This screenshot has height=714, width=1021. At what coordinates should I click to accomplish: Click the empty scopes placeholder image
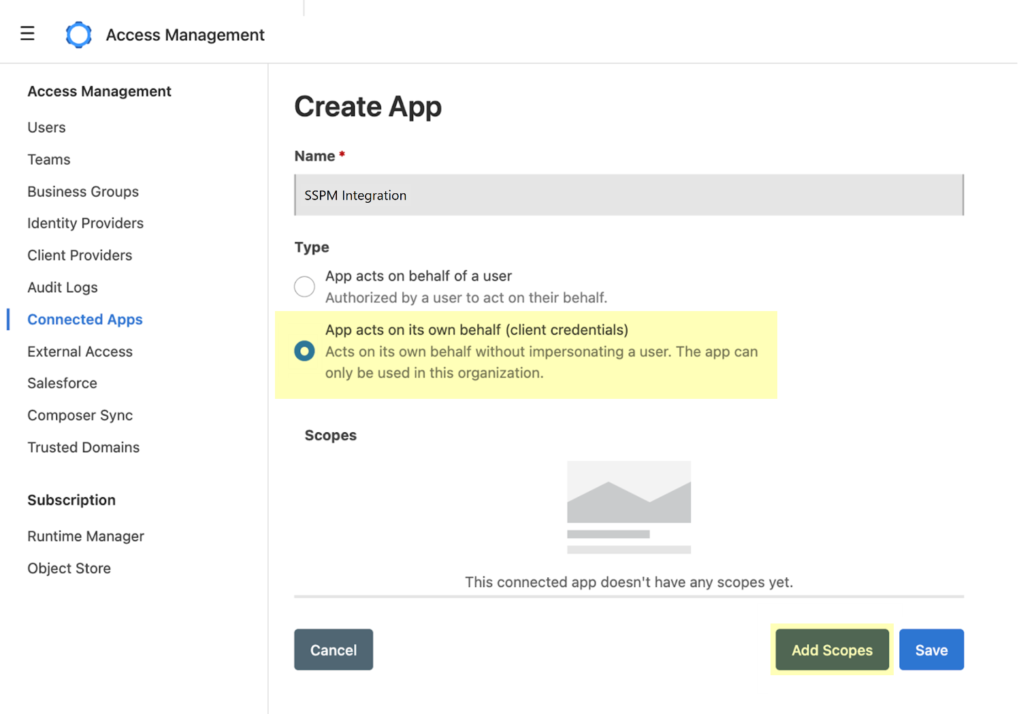click(628, 507)
